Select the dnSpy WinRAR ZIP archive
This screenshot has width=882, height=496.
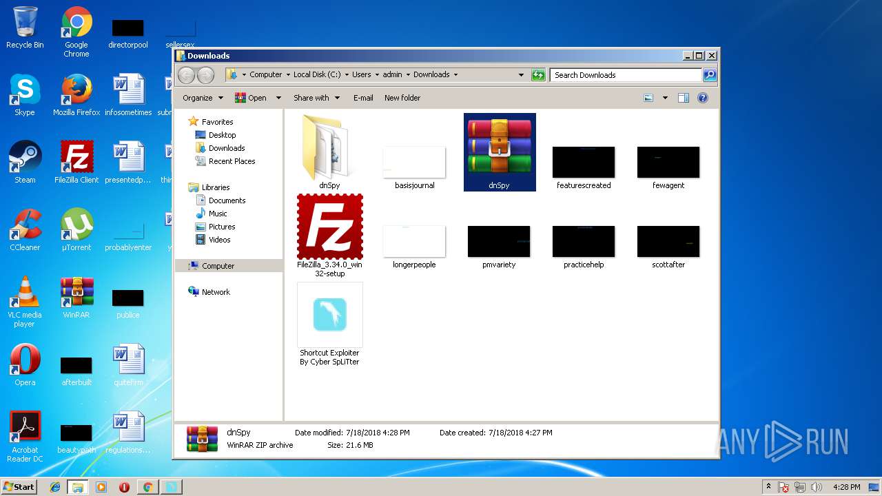tap(500, 152)
